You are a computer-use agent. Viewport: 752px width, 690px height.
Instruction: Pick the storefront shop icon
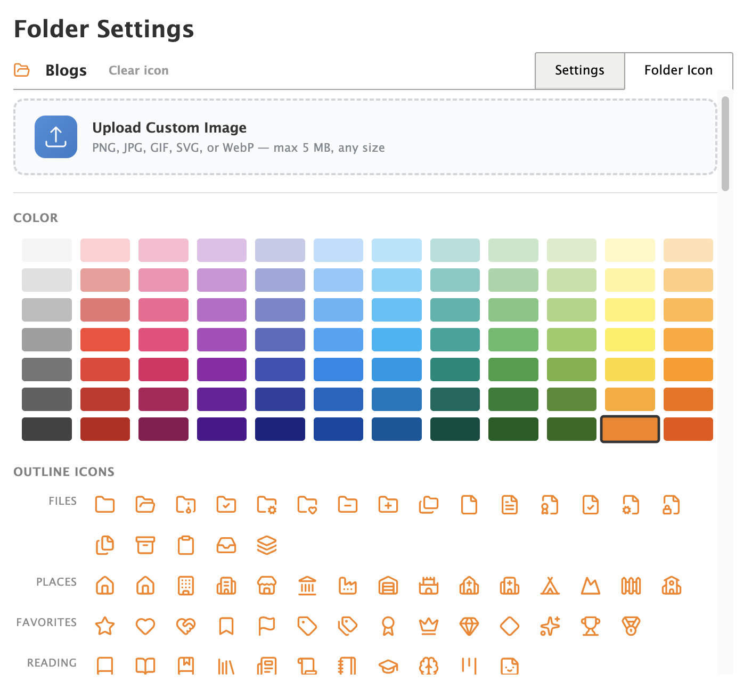[x=267, y=586]
